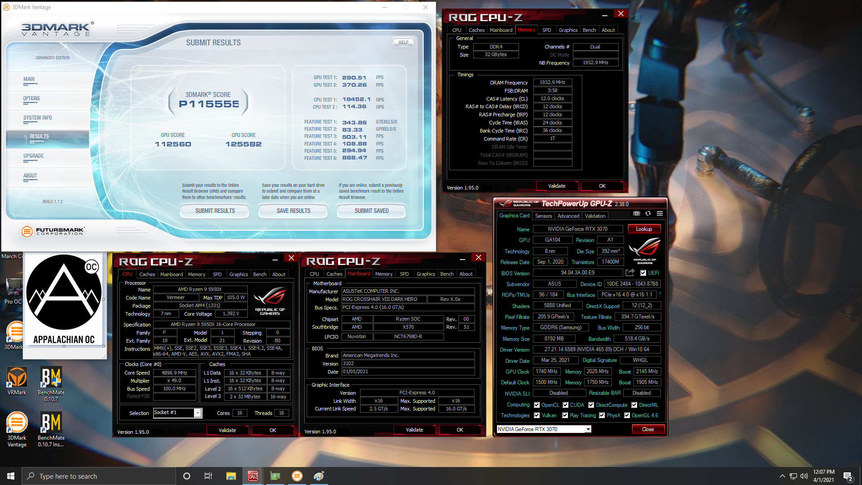Image resolution: width=862 pixels, height=485 pixels.
Task: Toggle the PhysX checkbox
Action: click(602, 415)
